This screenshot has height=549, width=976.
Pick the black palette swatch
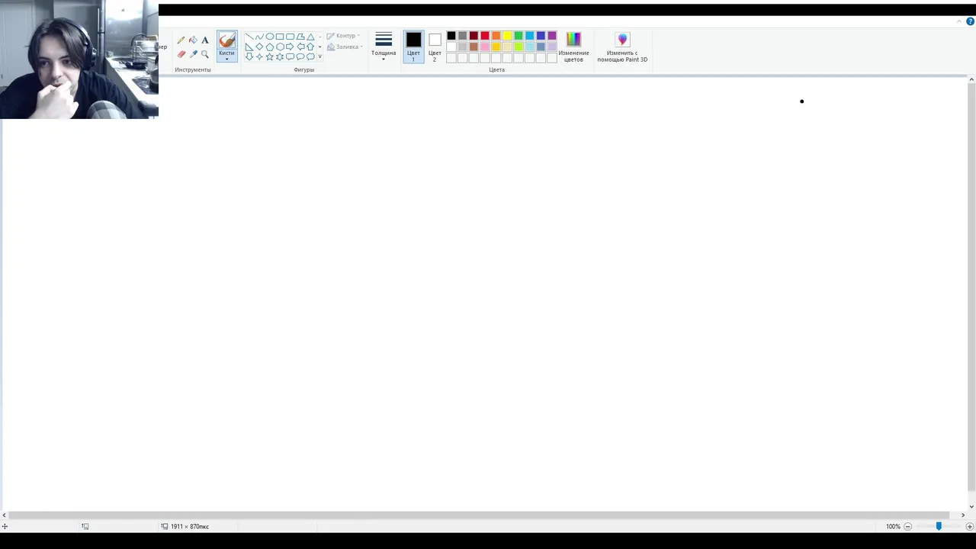coord(451,36)
